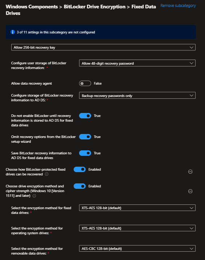Toggle Do not enable BitLocker until recovery stored
Image resolution: width=205 pixels, height=260 pixels.
[85, 116]
